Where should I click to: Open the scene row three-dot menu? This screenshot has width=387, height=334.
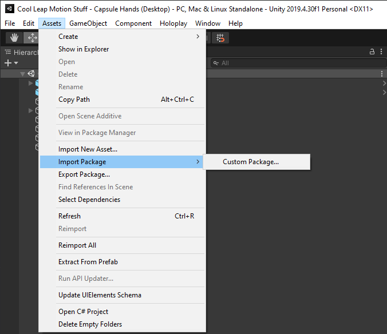[382, 74]
